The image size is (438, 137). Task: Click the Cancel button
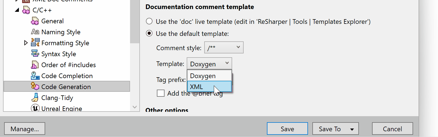click(392, 129)
